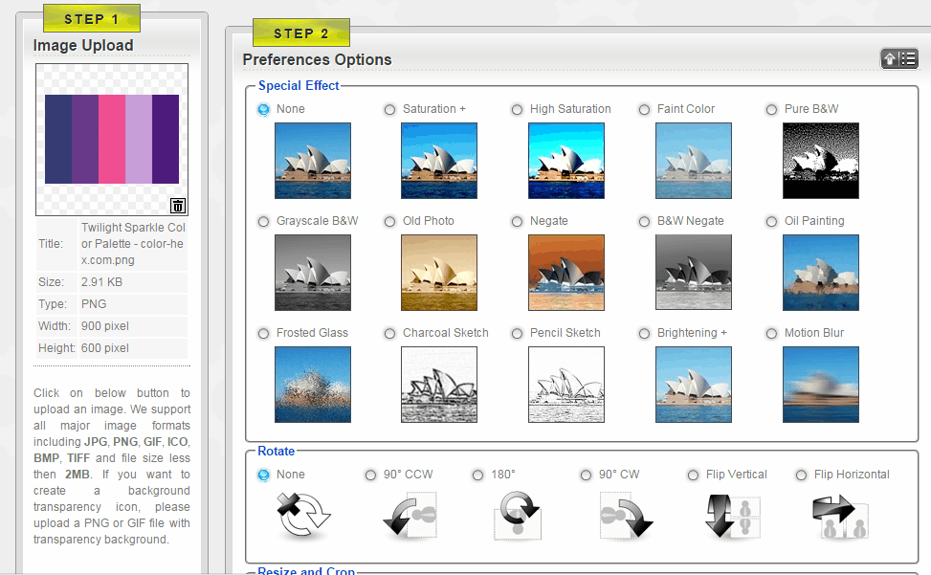Click the 90° CCW rotate arrow icon
931x575 pixels.
410,515
